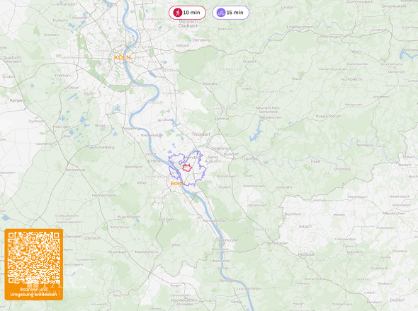The height and width of the screenshot is (311, 418).
Task: Toggle the 15 min cycling isochrone
Action: [230, 13]
